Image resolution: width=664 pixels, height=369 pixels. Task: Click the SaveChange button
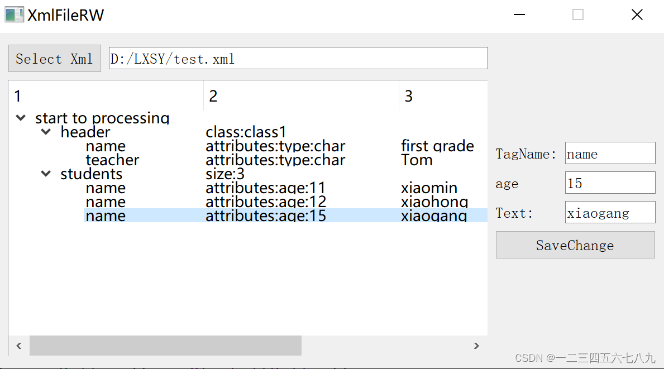[x=576, y=245]
